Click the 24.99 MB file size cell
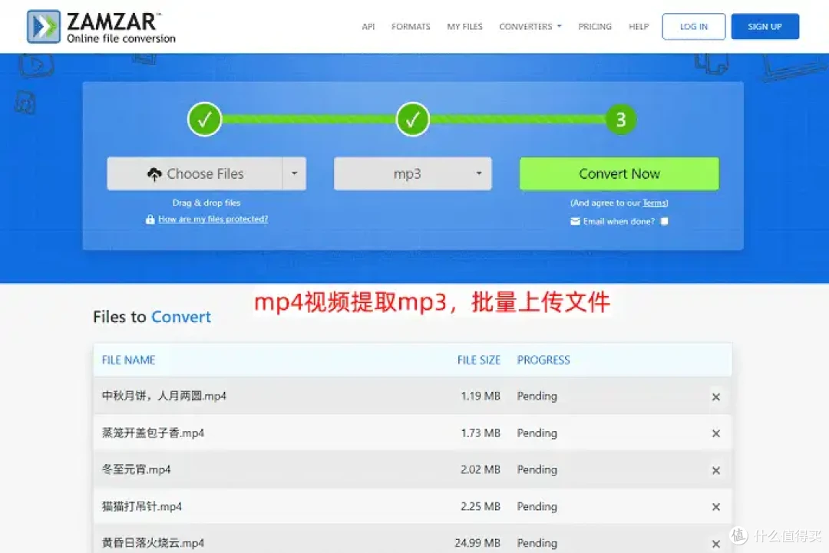Viewport: 829px width, 553px height. (477, 542)
